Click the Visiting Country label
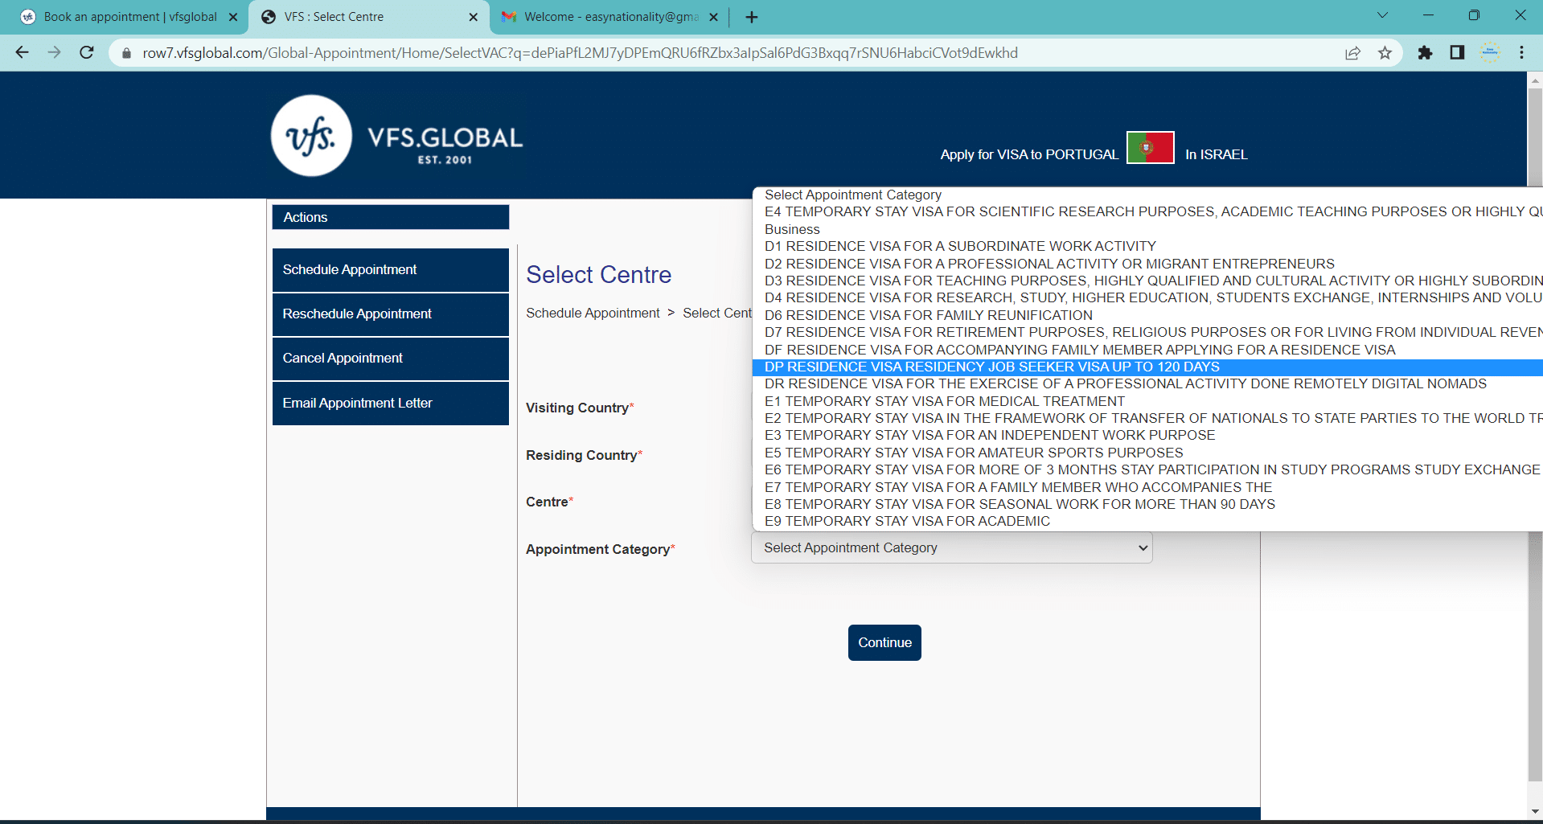Screen dimensions: 1543x824 577,408
